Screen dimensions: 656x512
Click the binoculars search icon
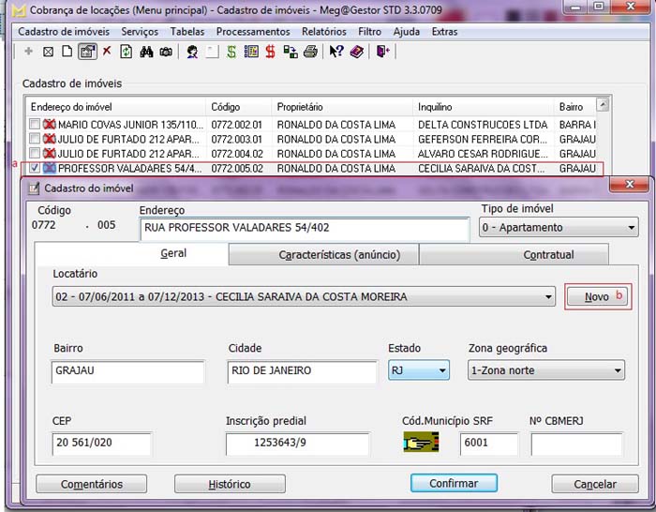click(x=146, y=52)
